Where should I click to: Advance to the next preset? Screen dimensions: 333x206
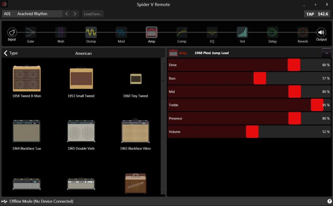click(75, 14)
